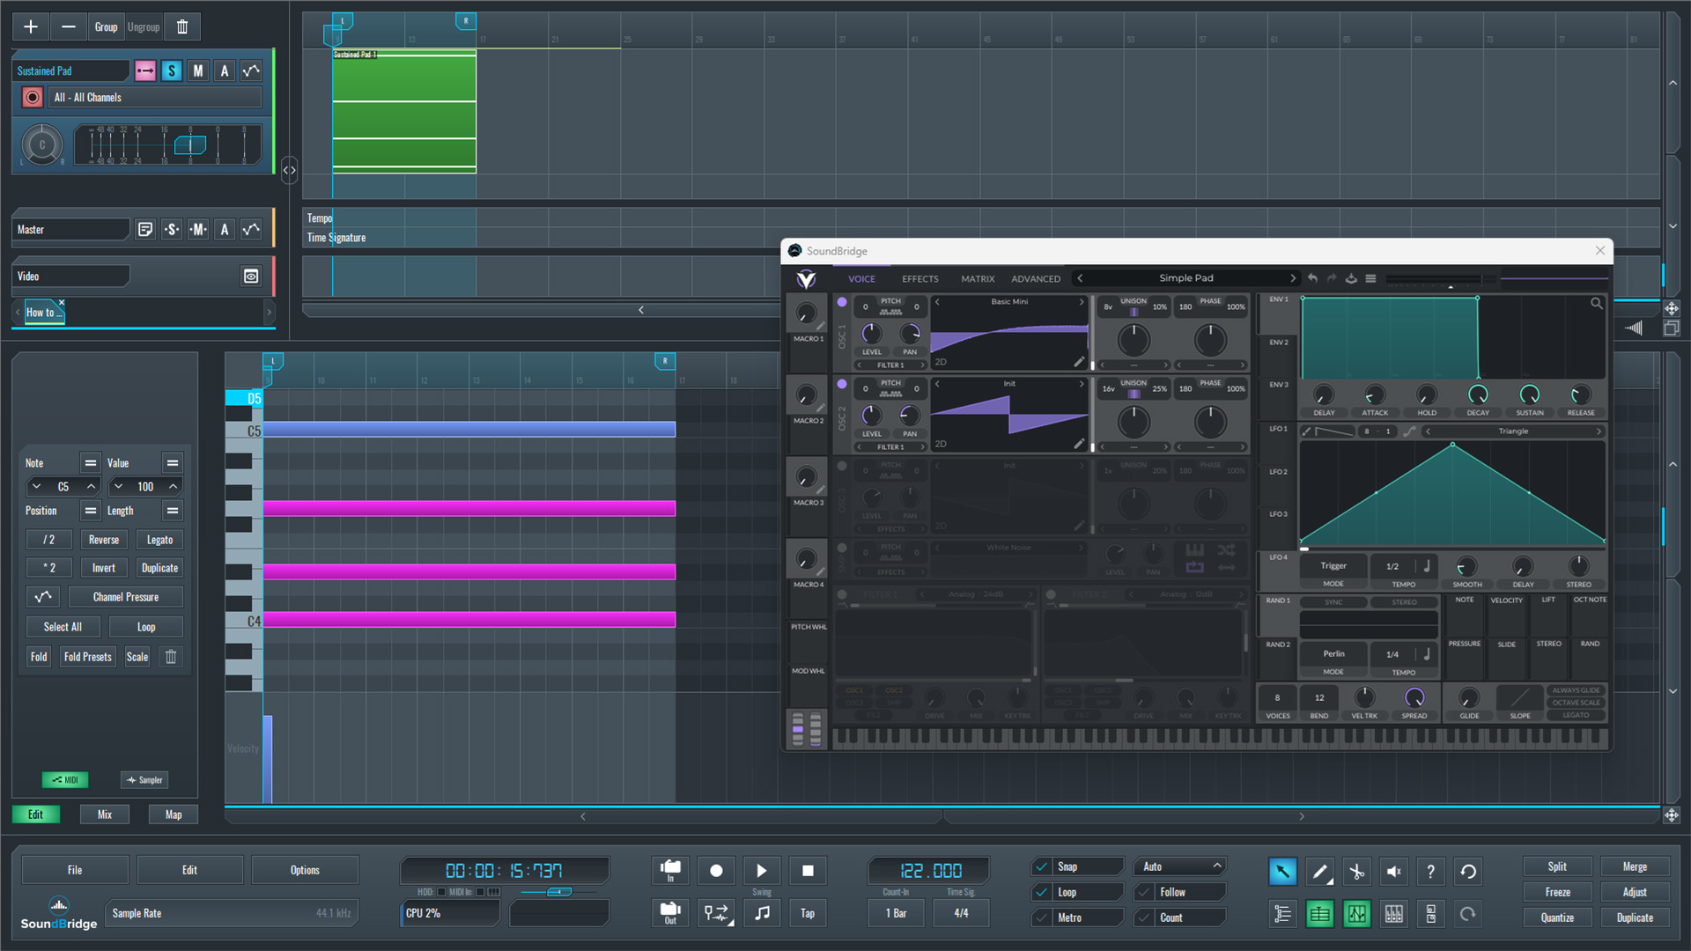Viewport: 1691px width, 951px height.
Task: Toggle Metro checkbox
Action: point(1042,918)
